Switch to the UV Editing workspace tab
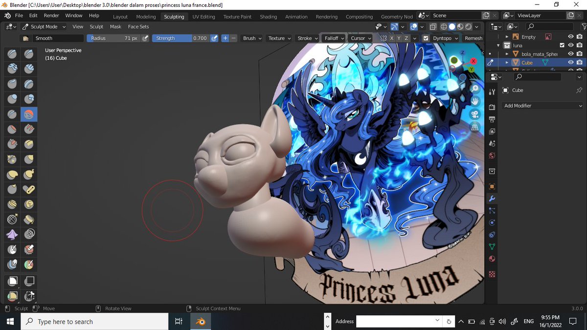This screenshot has width=587, height=330. pyautogui.click(x=203, y=17)
